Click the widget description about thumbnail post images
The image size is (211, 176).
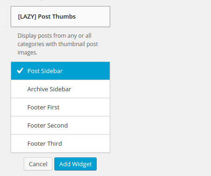pyautogui.click(x=58, y=44)
